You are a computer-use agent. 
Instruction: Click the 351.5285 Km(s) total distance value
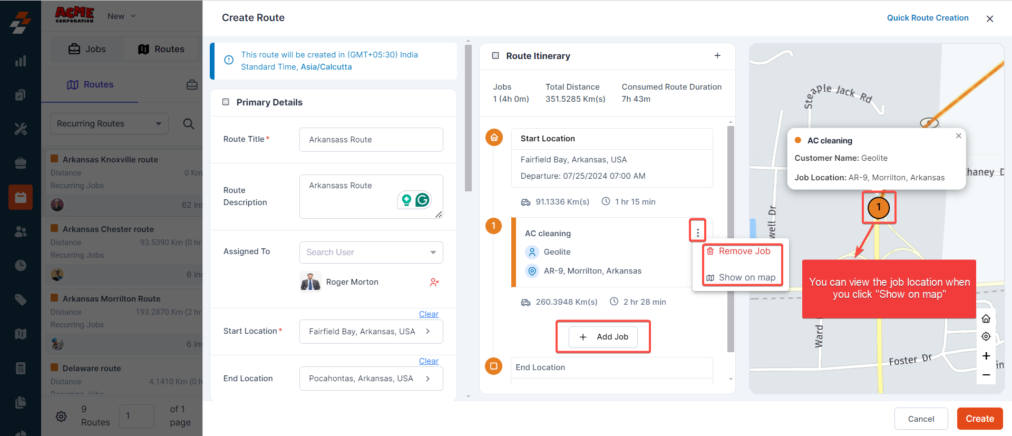coord(576,99)
